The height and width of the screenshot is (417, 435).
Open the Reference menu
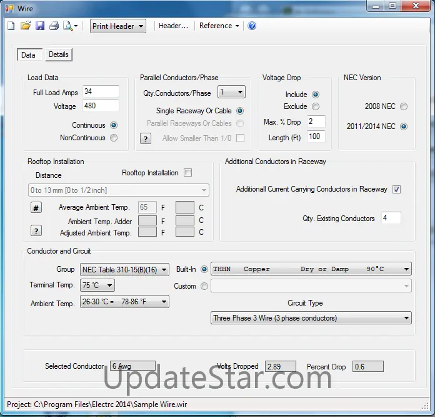(219, 26)
